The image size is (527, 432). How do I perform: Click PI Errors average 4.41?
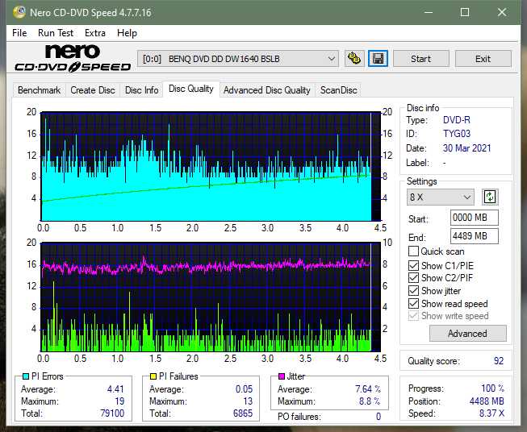(115, 389)
